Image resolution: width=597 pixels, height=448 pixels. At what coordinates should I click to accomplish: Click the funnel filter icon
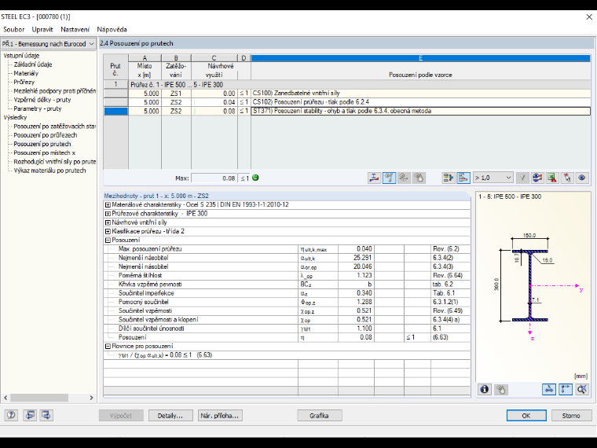tap(522, 178)
